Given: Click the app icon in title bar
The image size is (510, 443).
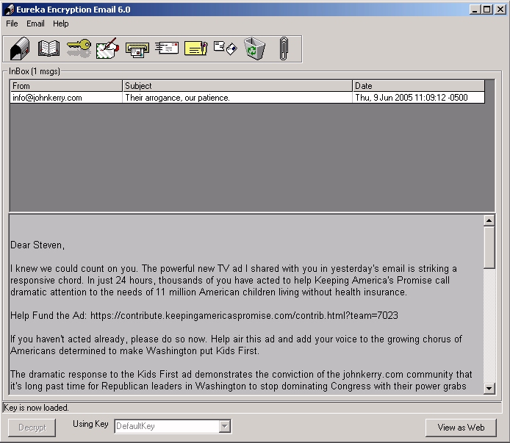Looking at the screenshot, I should point(10,10).
